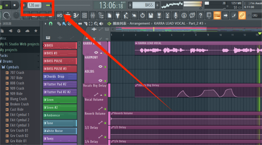Click the question mark help icon
Viewport: 262px width, 145px height.
click(200, 16)
